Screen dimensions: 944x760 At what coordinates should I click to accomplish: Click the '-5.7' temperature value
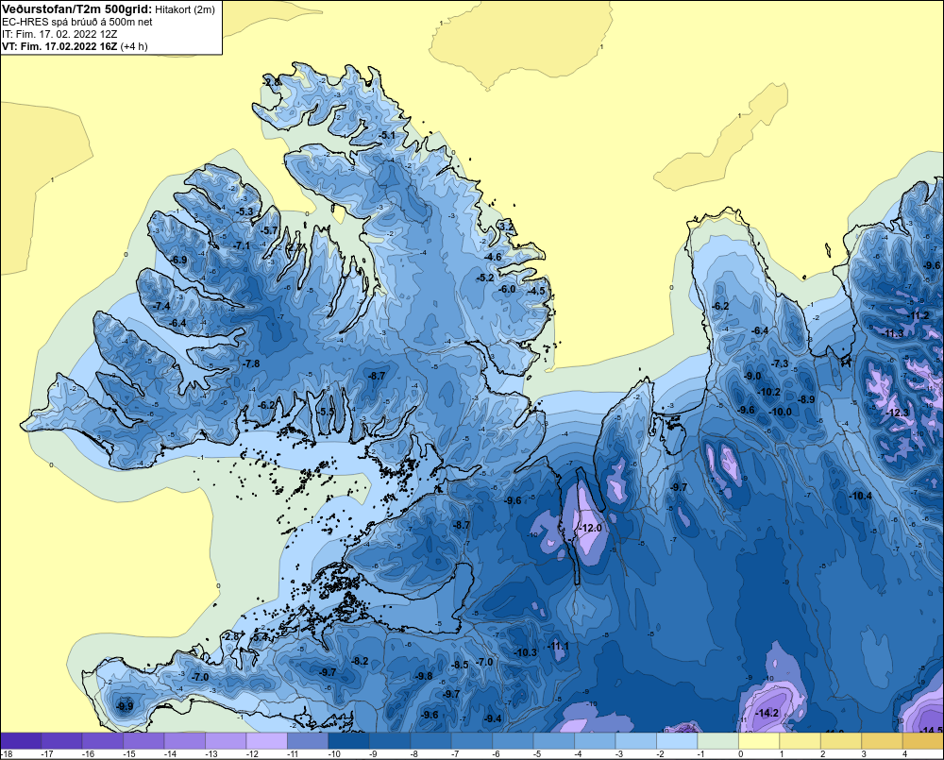click(x=270, y=230)
